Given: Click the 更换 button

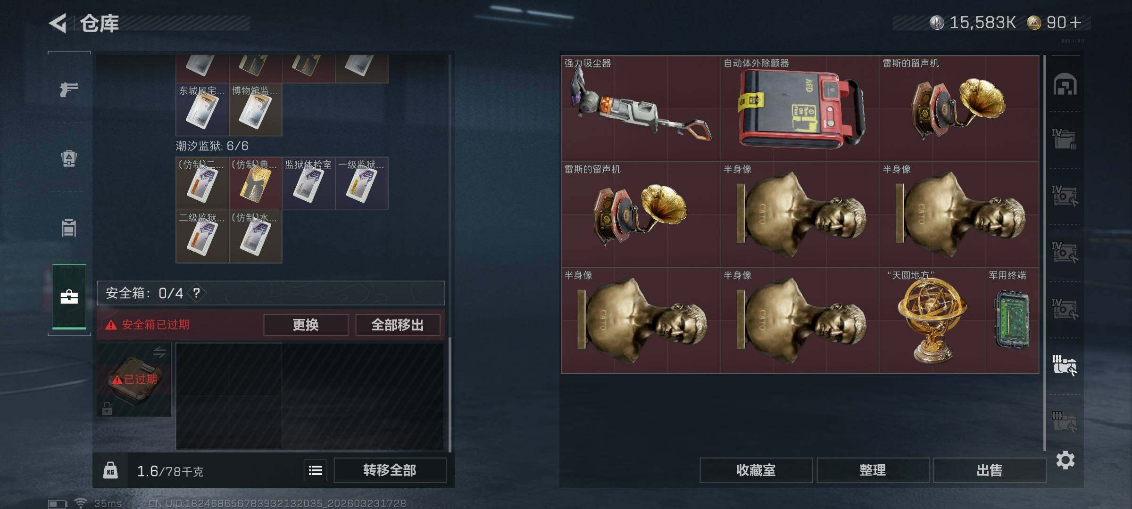Looking at the screenshot, I should (306, 325).
